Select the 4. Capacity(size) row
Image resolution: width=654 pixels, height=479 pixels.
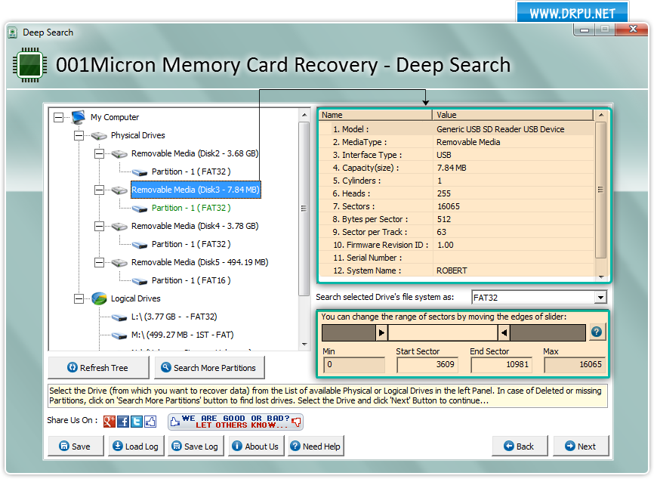pyautogui.click(x=456, y=168)
